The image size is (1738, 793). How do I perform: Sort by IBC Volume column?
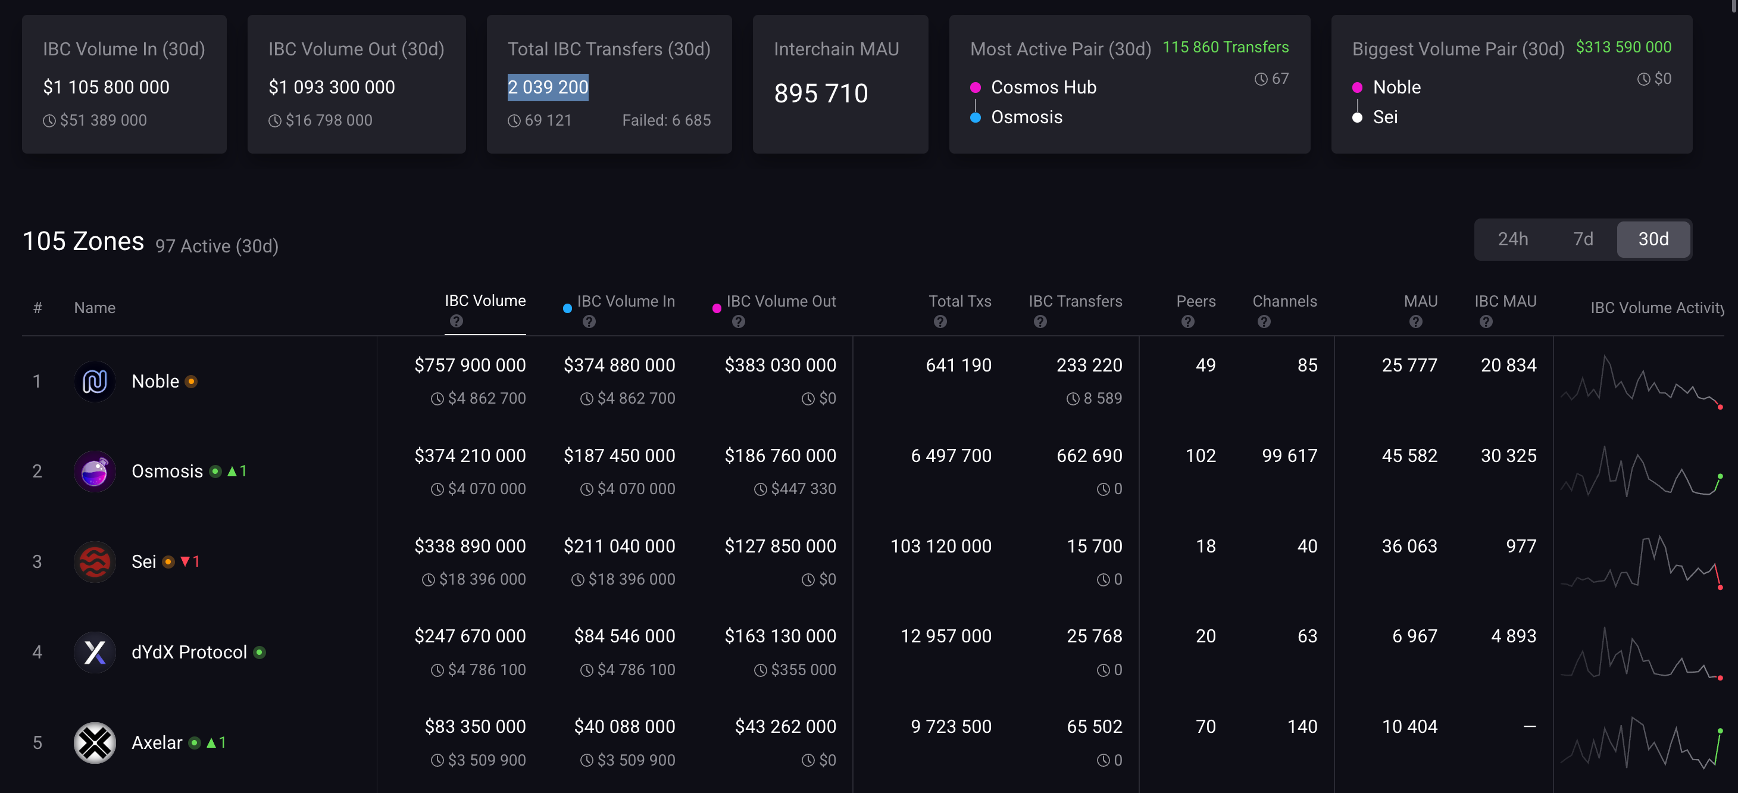[485, 301]
